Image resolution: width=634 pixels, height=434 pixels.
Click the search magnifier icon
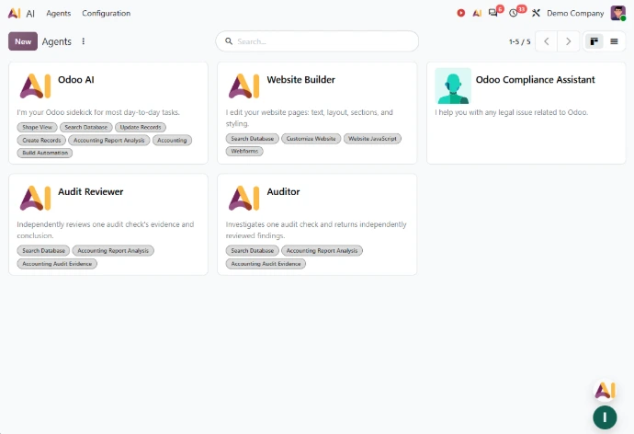coord(229,41)
